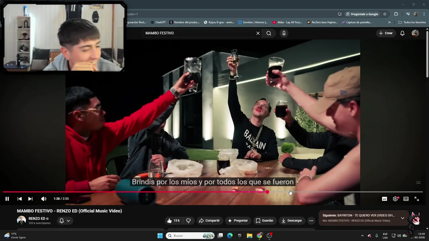Open the Crear button
429x241 pixels.
click(385, 33)
